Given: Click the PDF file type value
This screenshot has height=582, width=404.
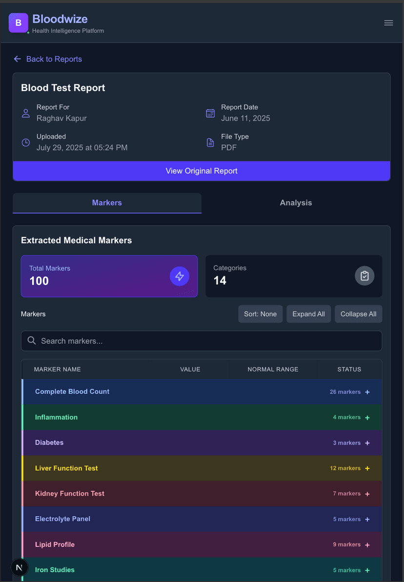Looking at the screenshot, I should pos(229,148).
